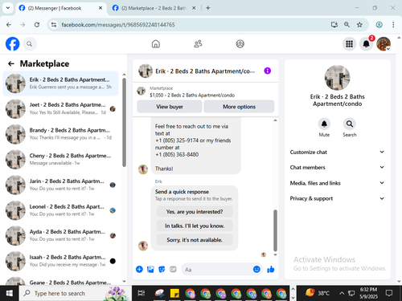Click the install app icon in address bar
The height and width of the screenshot is (301, 402).
click(334, 25)
